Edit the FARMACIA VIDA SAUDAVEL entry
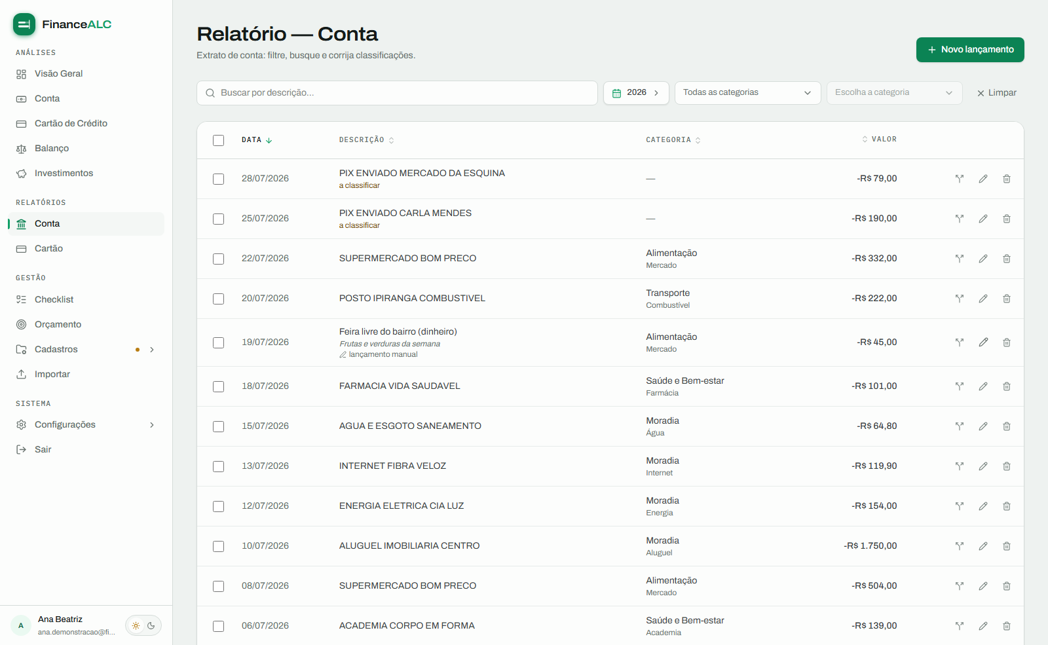 (x=983, y=386)
